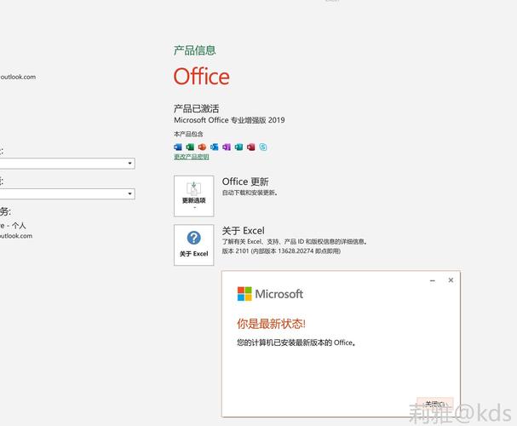517x426 pixels.
Task: Click the Microsoft four-color logo
Action: (x=244, y=294)
